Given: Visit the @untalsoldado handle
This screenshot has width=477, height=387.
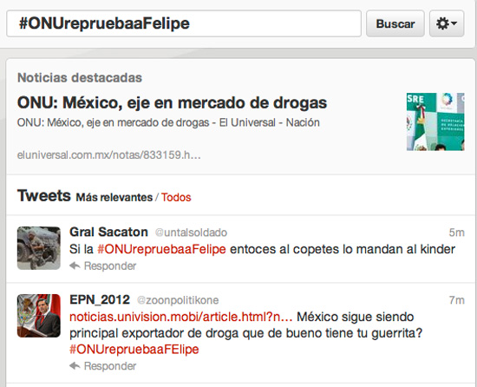Looking at the screenshot, I should (191, 233).
